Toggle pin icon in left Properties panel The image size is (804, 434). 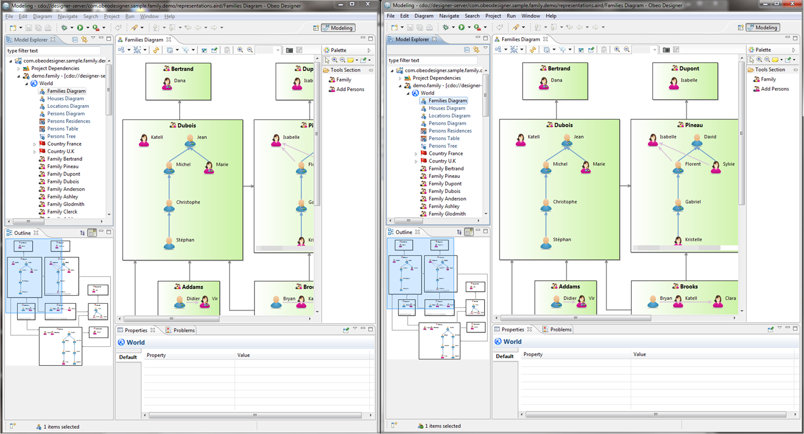346,330
